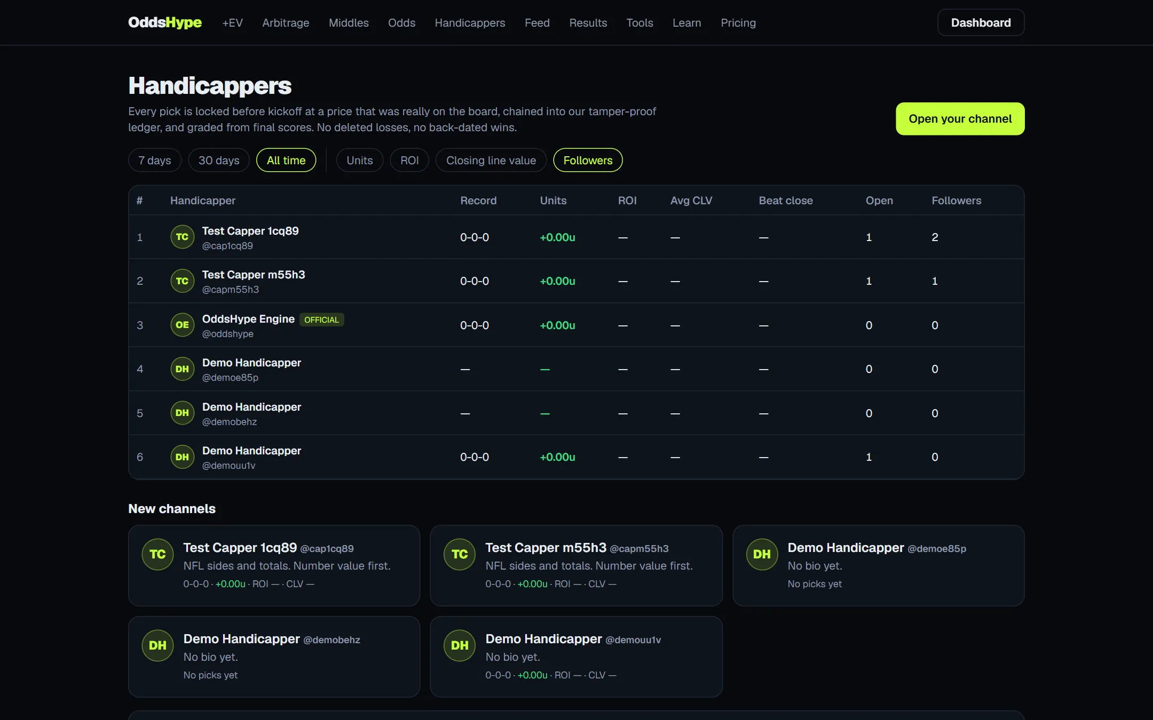Viewport: 1153px width, 720px height.
Task: Open the Test Capper 1cq89 name link in table
Action: [250, 231]
